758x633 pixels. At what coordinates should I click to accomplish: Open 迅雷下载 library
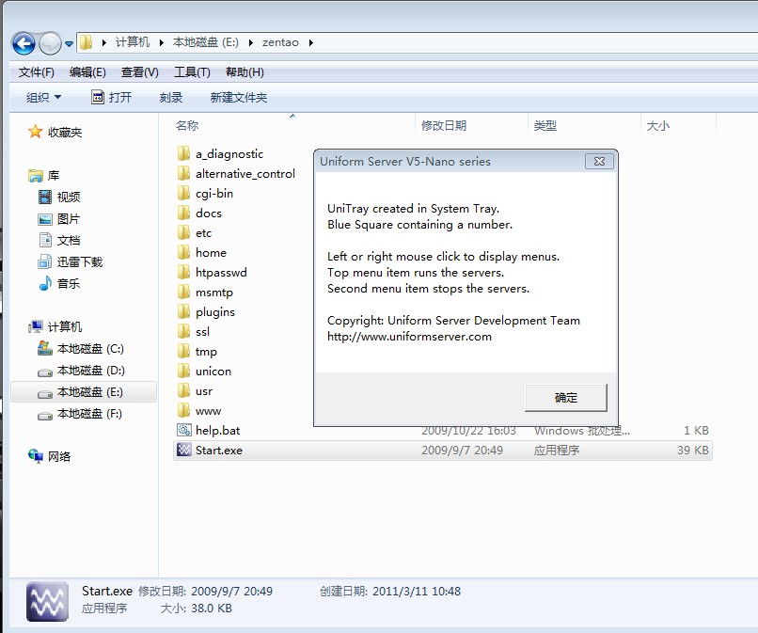tap(71, 262)
